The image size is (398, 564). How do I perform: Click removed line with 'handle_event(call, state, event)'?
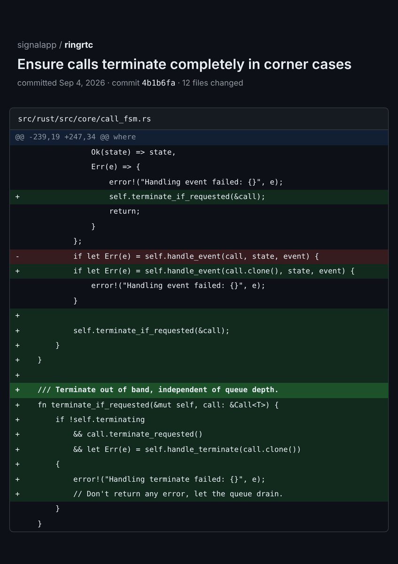tap(199, 256)
